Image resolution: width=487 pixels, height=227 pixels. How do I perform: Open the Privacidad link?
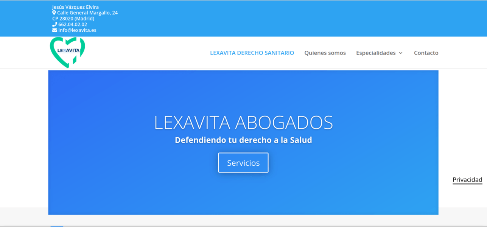[x=467, y=180]
